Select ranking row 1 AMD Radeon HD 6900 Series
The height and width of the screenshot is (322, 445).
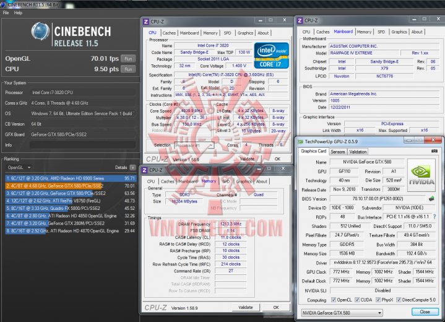pyautogui.click(x=71, y=178)
